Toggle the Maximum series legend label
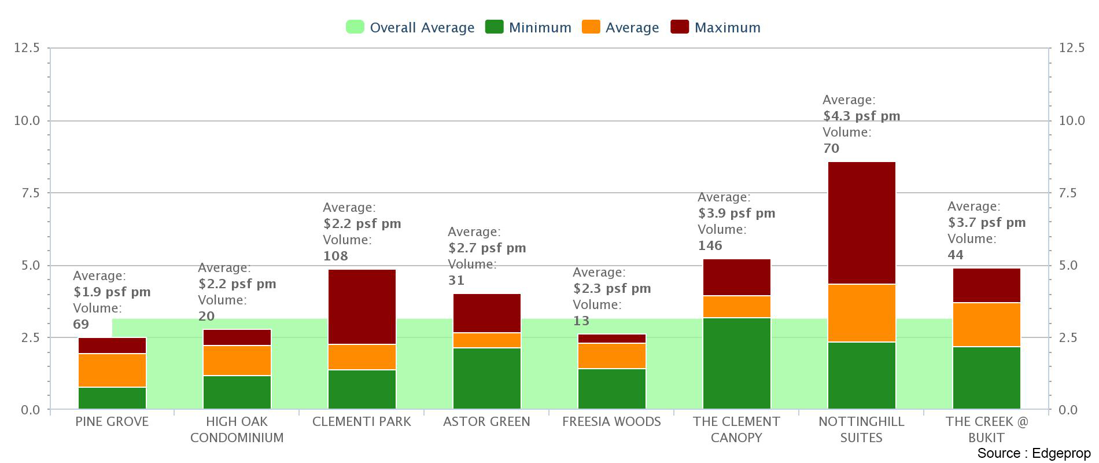 [727, 28]
